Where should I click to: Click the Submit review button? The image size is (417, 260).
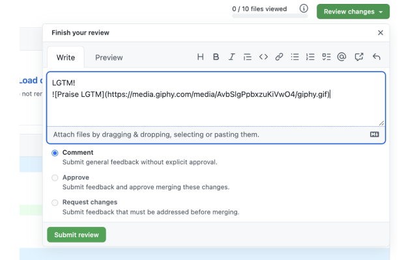click(76, 235)
